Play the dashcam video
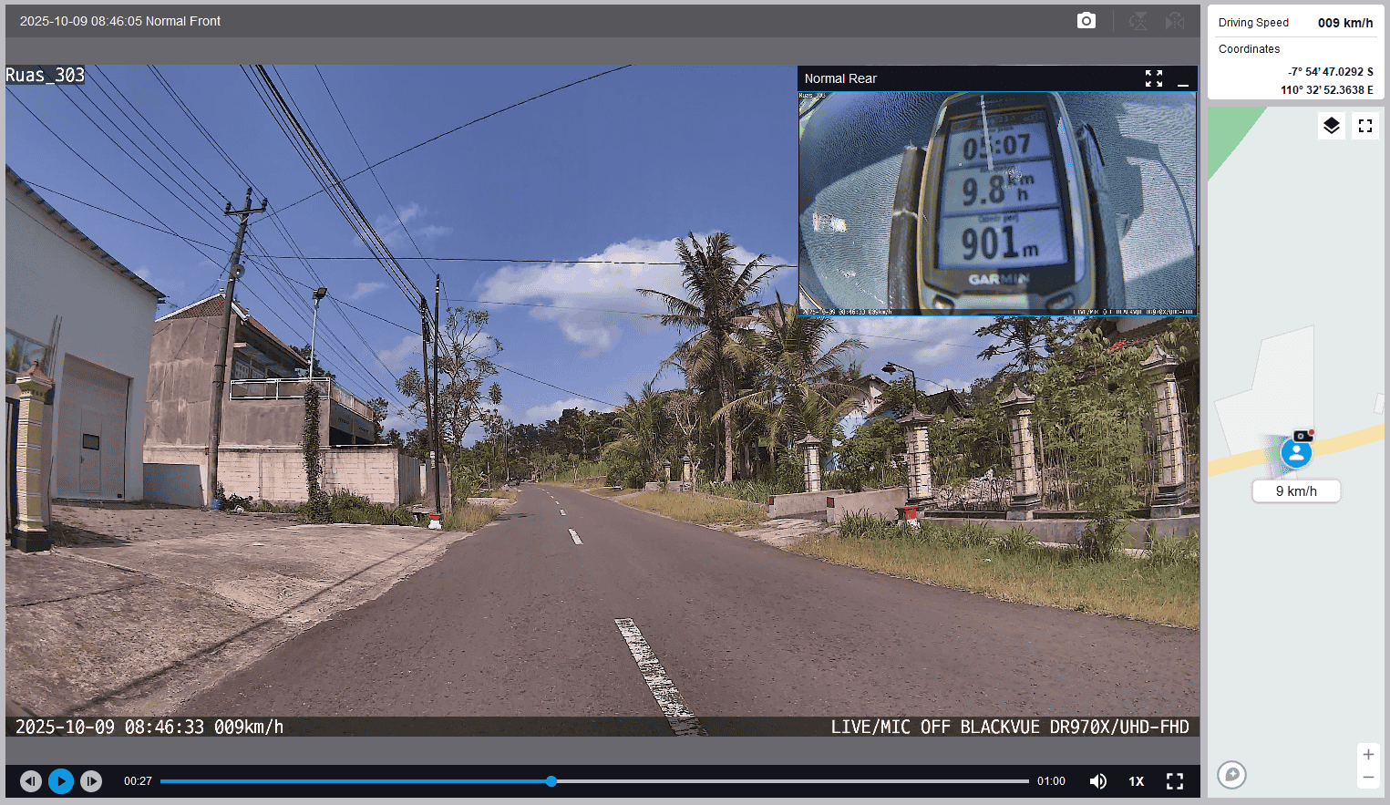Viewport: 1390px width, 805px height. (x=61, y=781)
